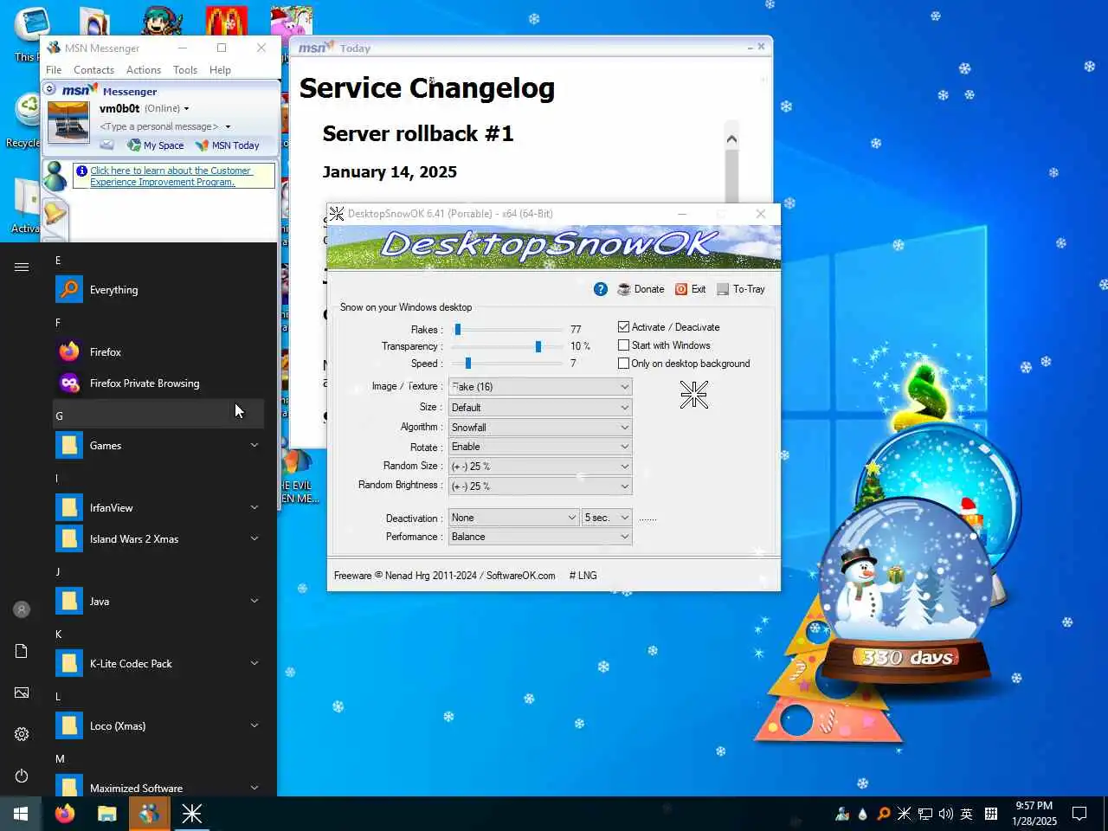Uncheck Activate / Deactivate checkbox
Screen dimensions: 1108x831
(x=623, y=327)
